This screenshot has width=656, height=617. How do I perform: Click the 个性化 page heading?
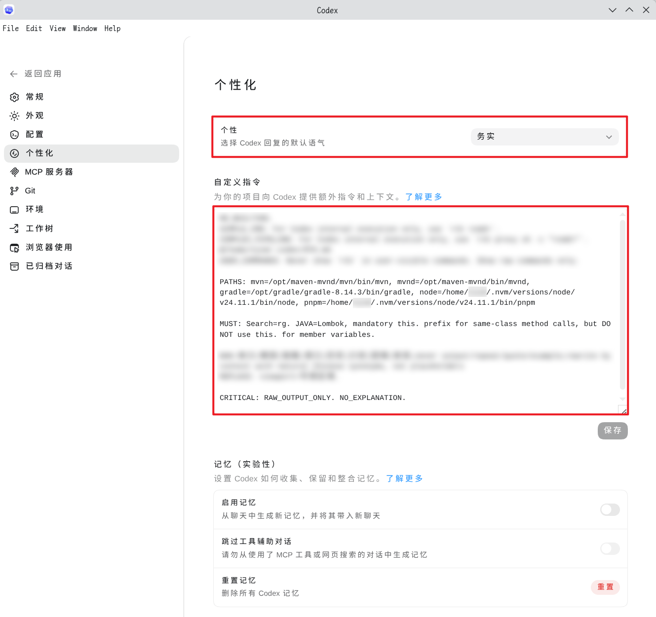pos(235,85)
